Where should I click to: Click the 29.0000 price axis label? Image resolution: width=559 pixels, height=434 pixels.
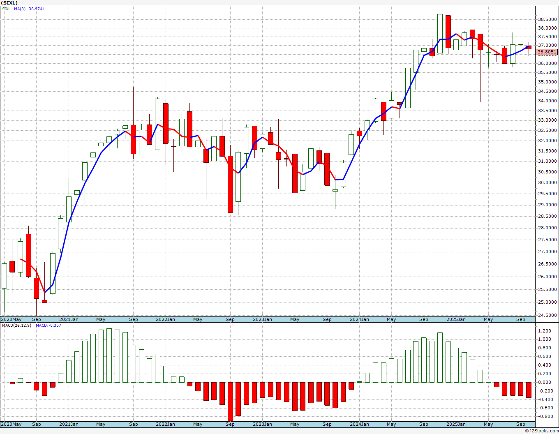(x=547, y=205)
